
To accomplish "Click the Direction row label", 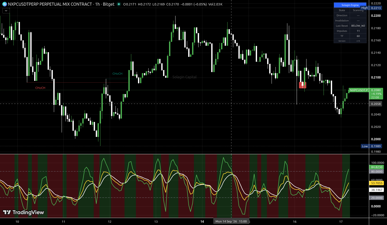I will click(342, 15).
